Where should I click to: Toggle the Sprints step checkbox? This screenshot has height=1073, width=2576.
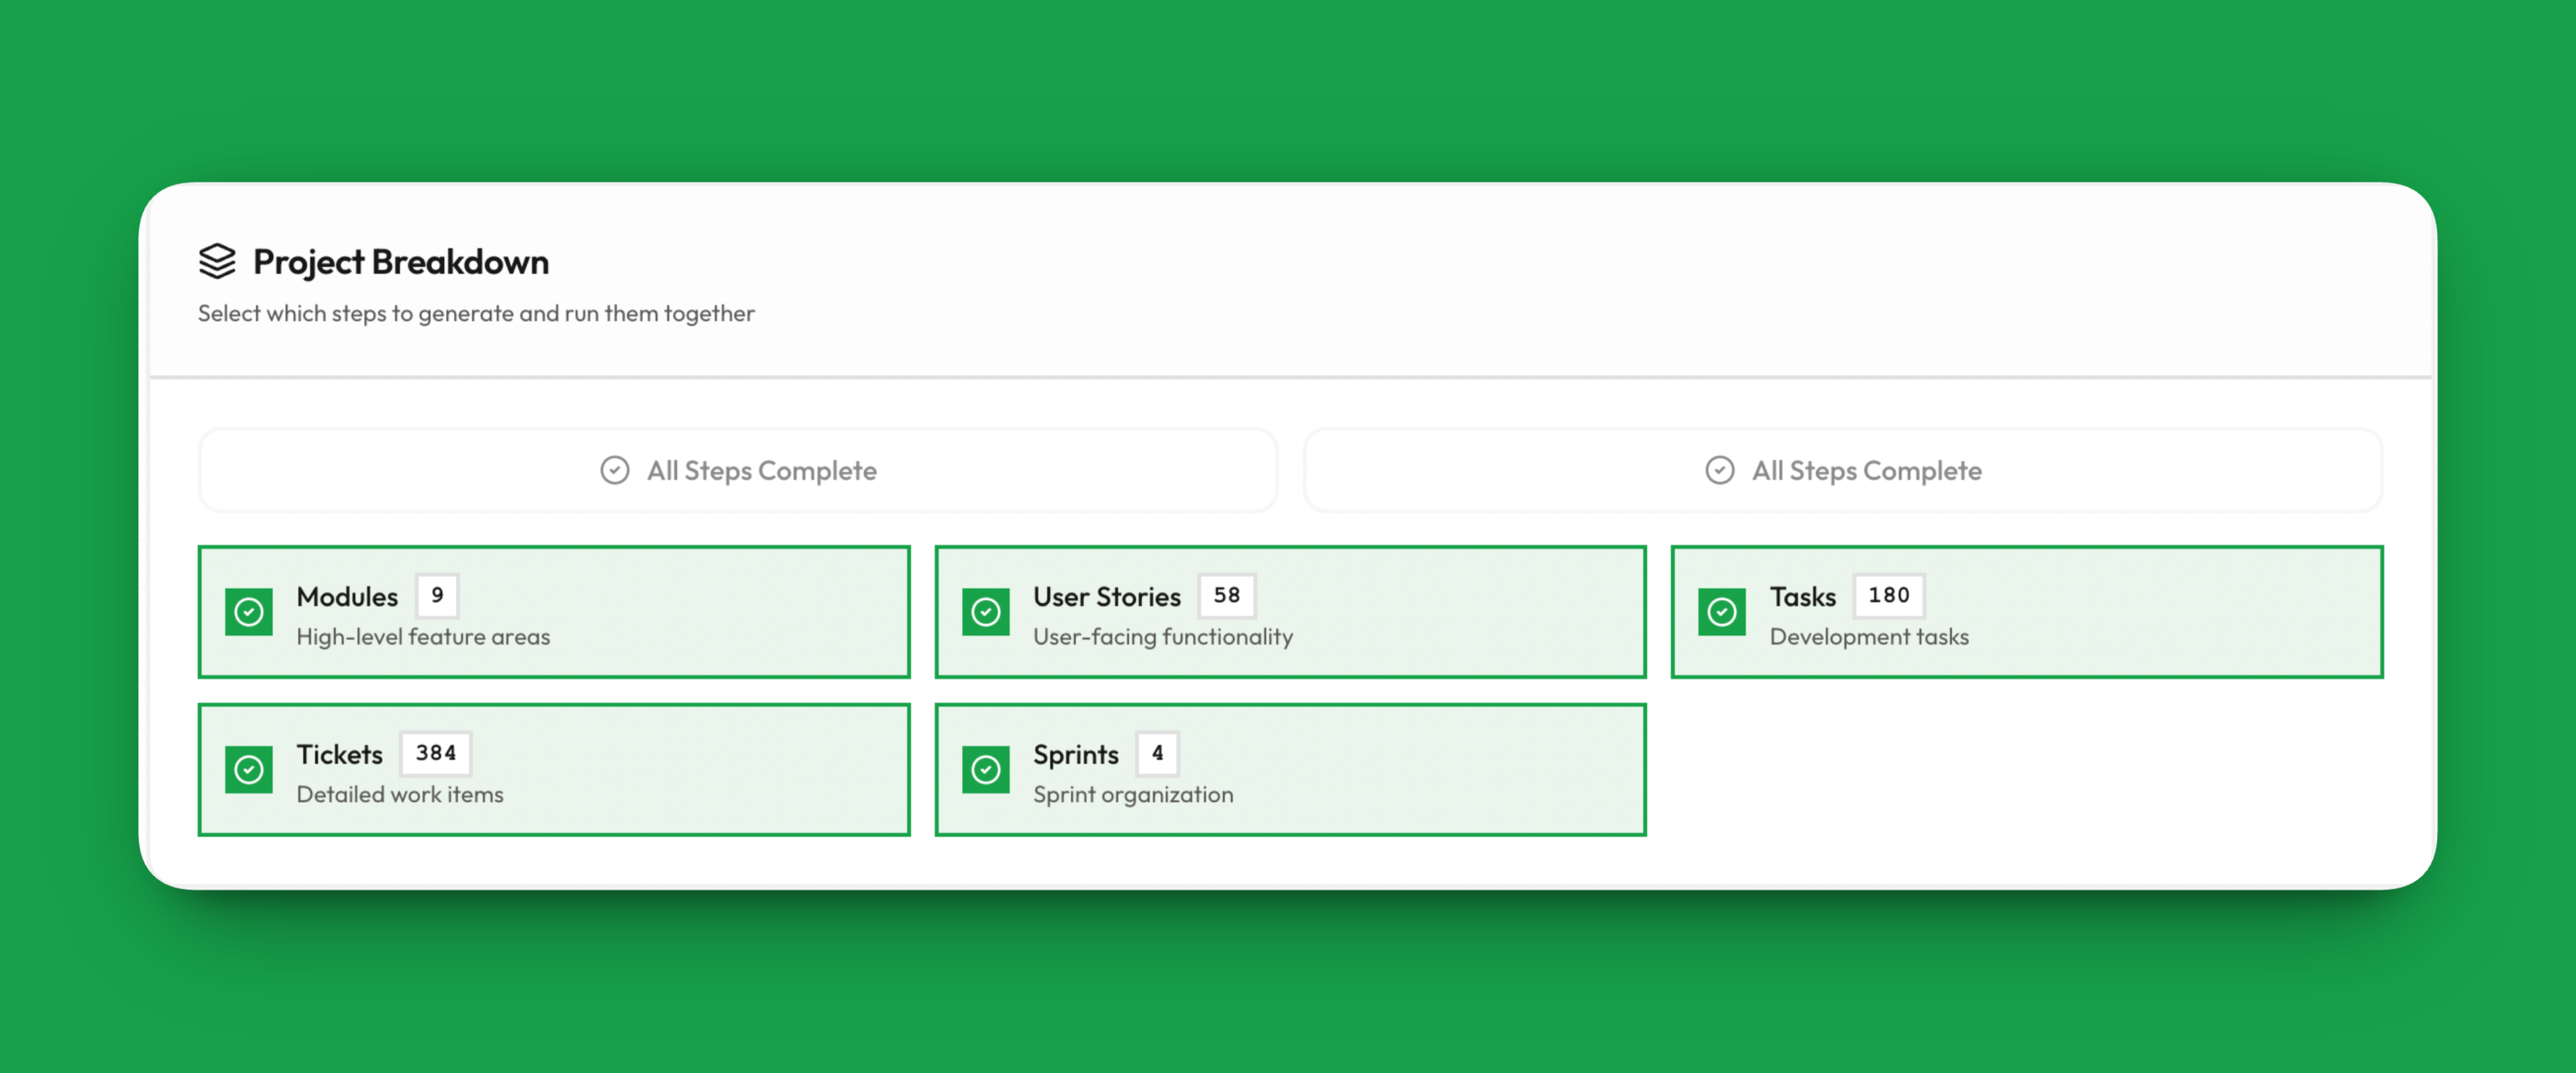(985, 770)
